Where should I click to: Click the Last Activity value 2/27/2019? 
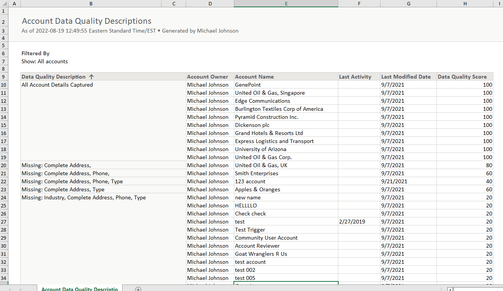[351, 221]
